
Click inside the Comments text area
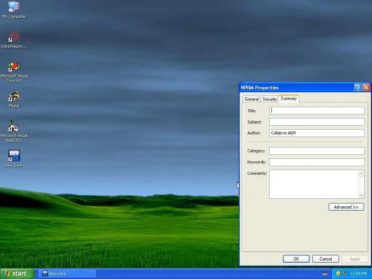pos(314,184)
